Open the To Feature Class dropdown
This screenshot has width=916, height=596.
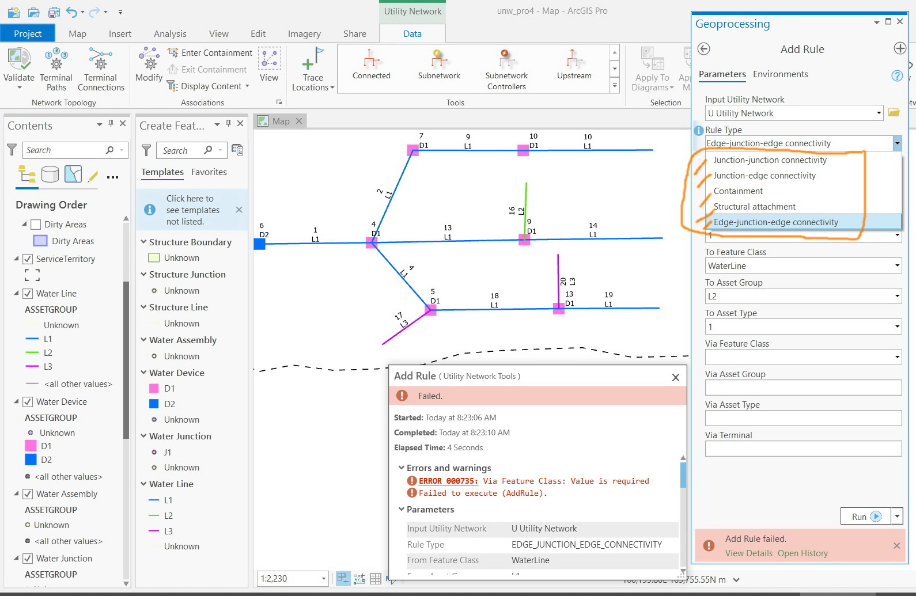click(897, 266)
